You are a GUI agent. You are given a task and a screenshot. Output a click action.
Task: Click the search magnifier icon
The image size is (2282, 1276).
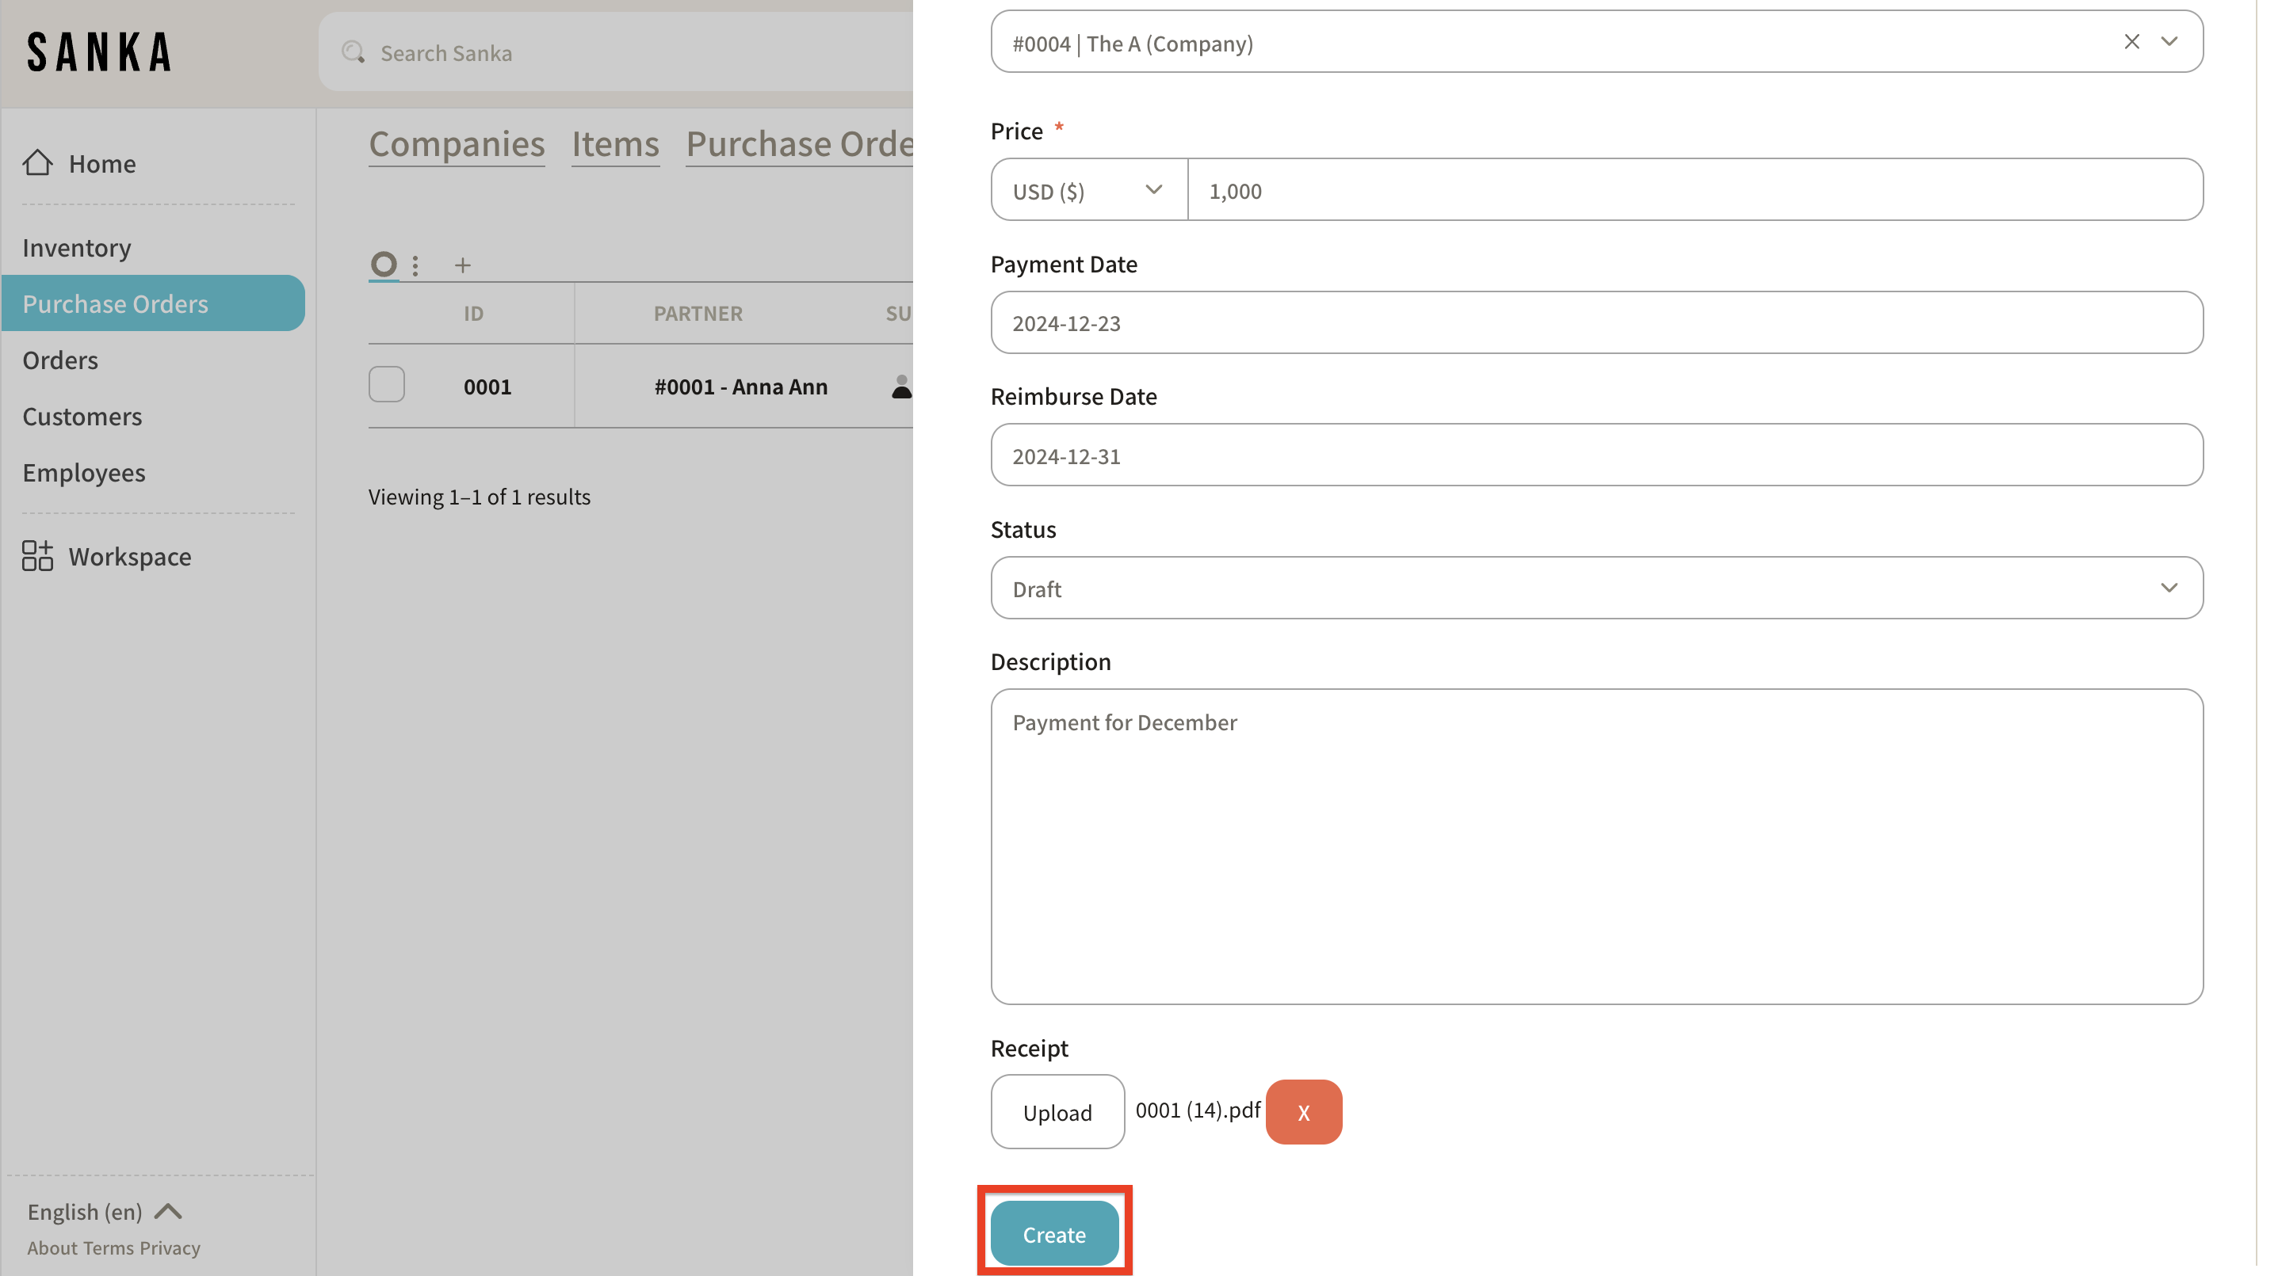coord(353,52)
